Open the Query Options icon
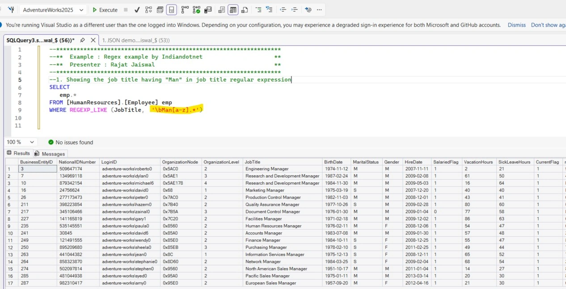Screen dimensions: 566x289 click(160, 10)
